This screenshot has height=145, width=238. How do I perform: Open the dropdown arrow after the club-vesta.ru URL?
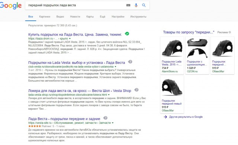(x=115, y=67)
